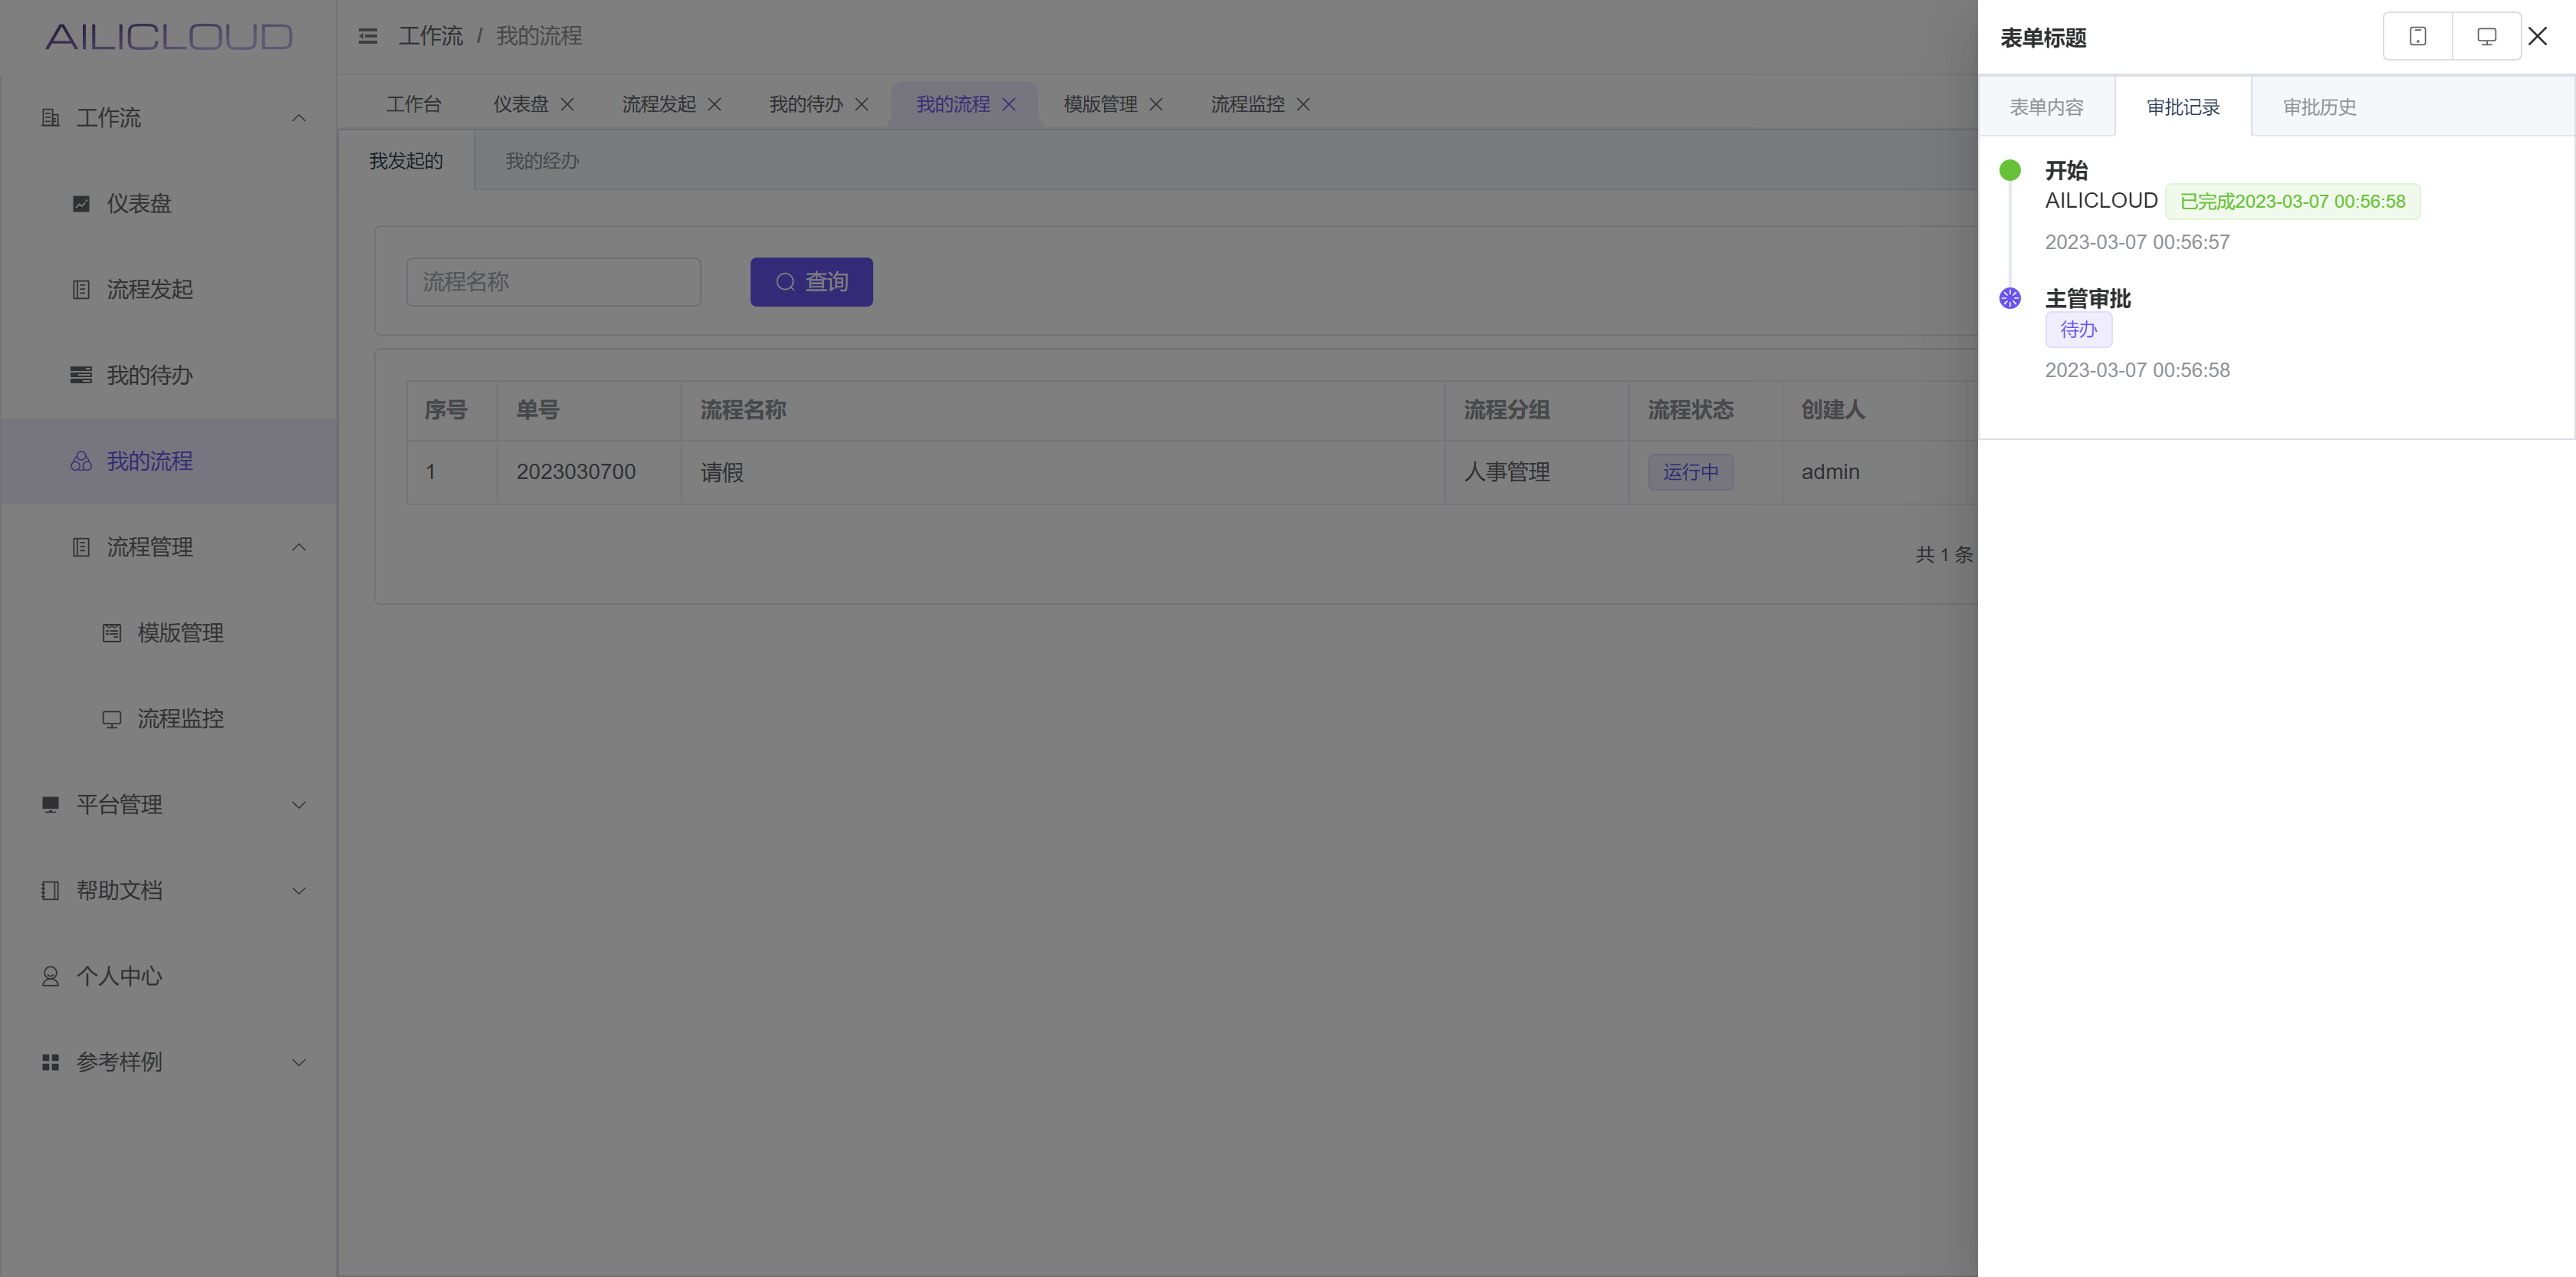The image size is (2576, 1277).
Task: Expand the 参考样例 menu chevron
Action: click(298, 1062)
